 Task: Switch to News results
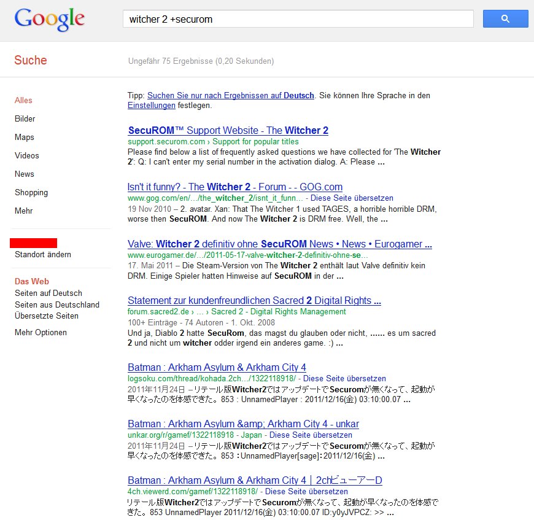pyautogui.click(x=24, y=174)
